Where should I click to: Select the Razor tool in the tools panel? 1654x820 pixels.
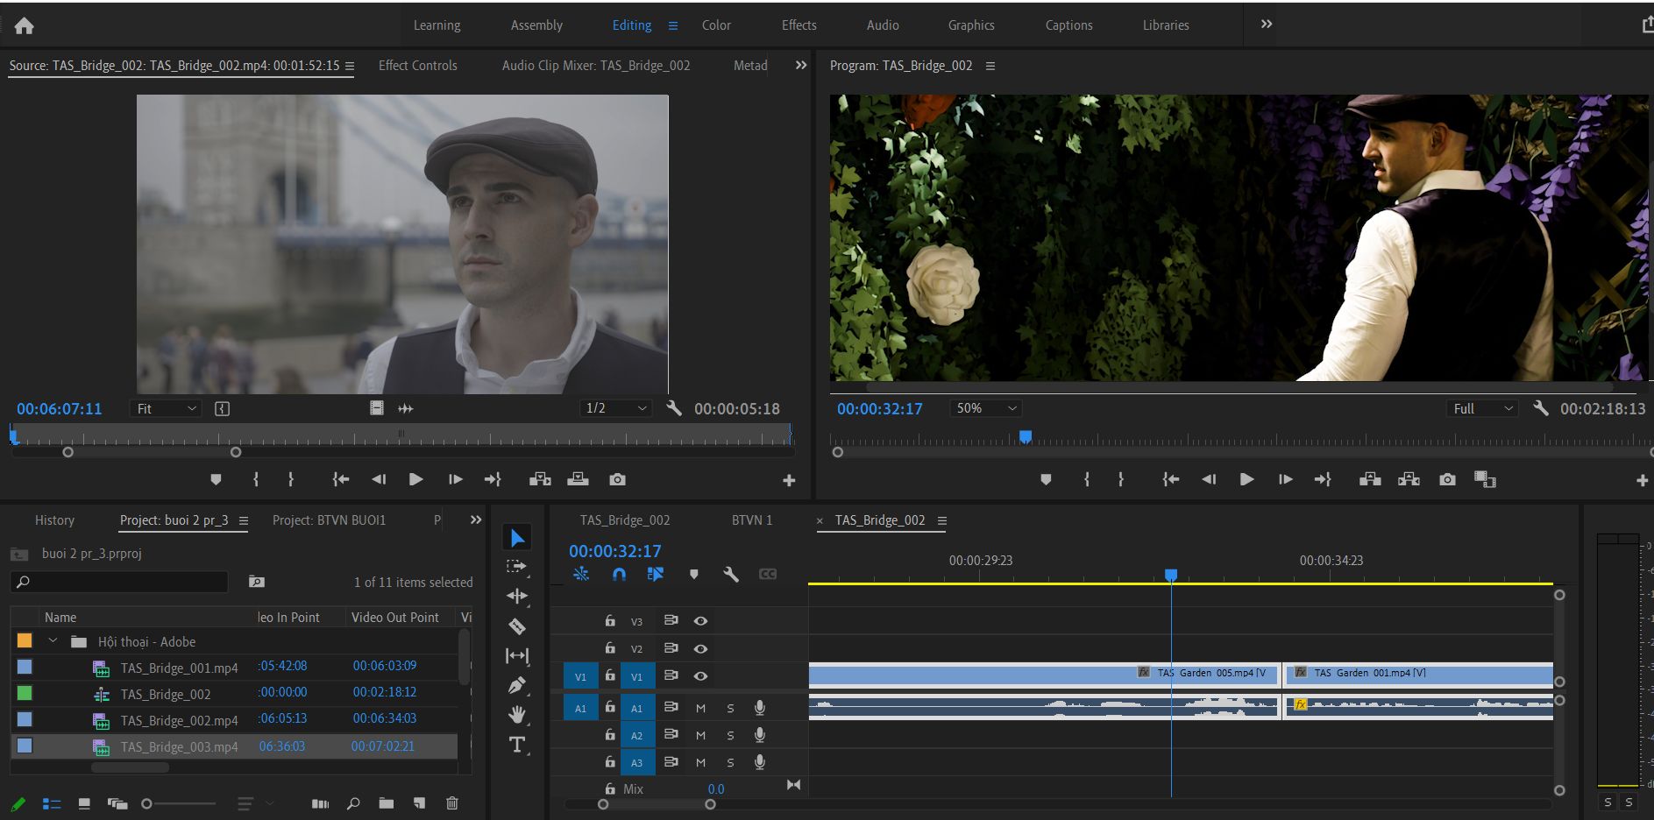coord(517,626)
